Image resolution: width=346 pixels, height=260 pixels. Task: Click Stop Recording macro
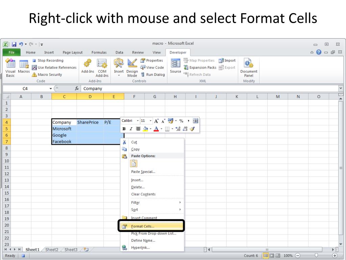[48, 60]
